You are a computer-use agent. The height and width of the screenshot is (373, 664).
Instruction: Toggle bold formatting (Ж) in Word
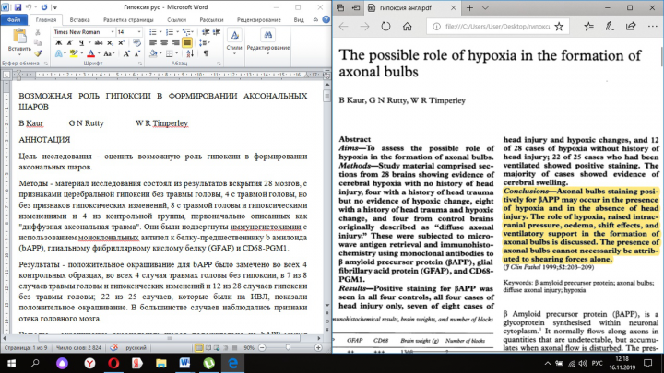[x=59, y=42]
